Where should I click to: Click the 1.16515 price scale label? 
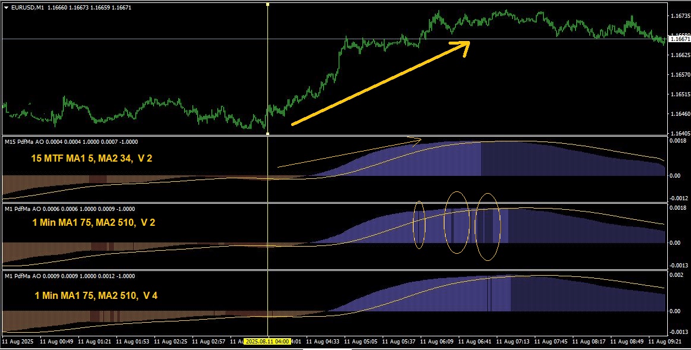pos(680,94)
